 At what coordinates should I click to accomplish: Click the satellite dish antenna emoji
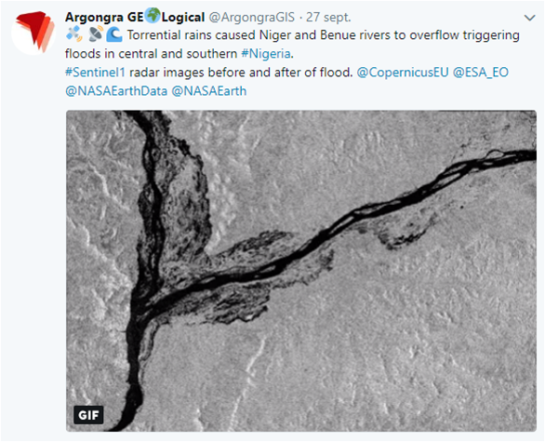[x=95, y=34]
